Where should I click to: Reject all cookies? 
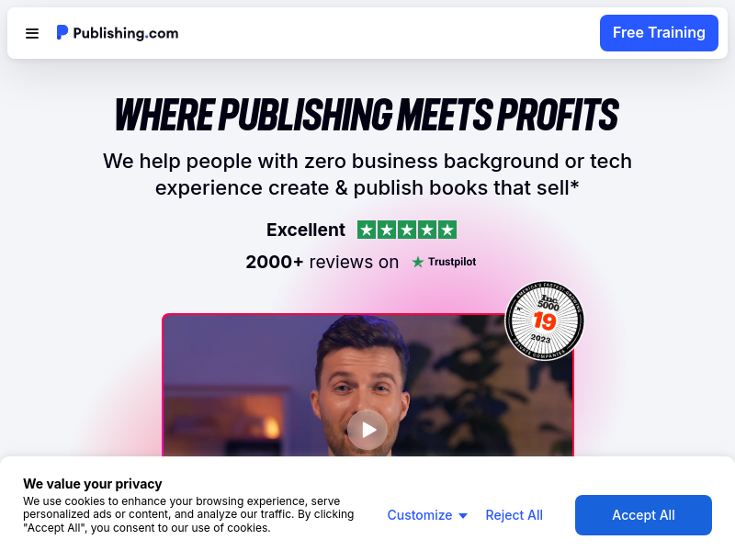coord(514,515)
